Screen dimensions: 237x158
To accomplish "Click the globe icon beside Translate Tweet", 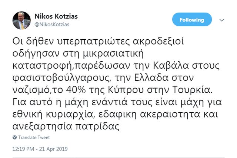I will point(15,137).
